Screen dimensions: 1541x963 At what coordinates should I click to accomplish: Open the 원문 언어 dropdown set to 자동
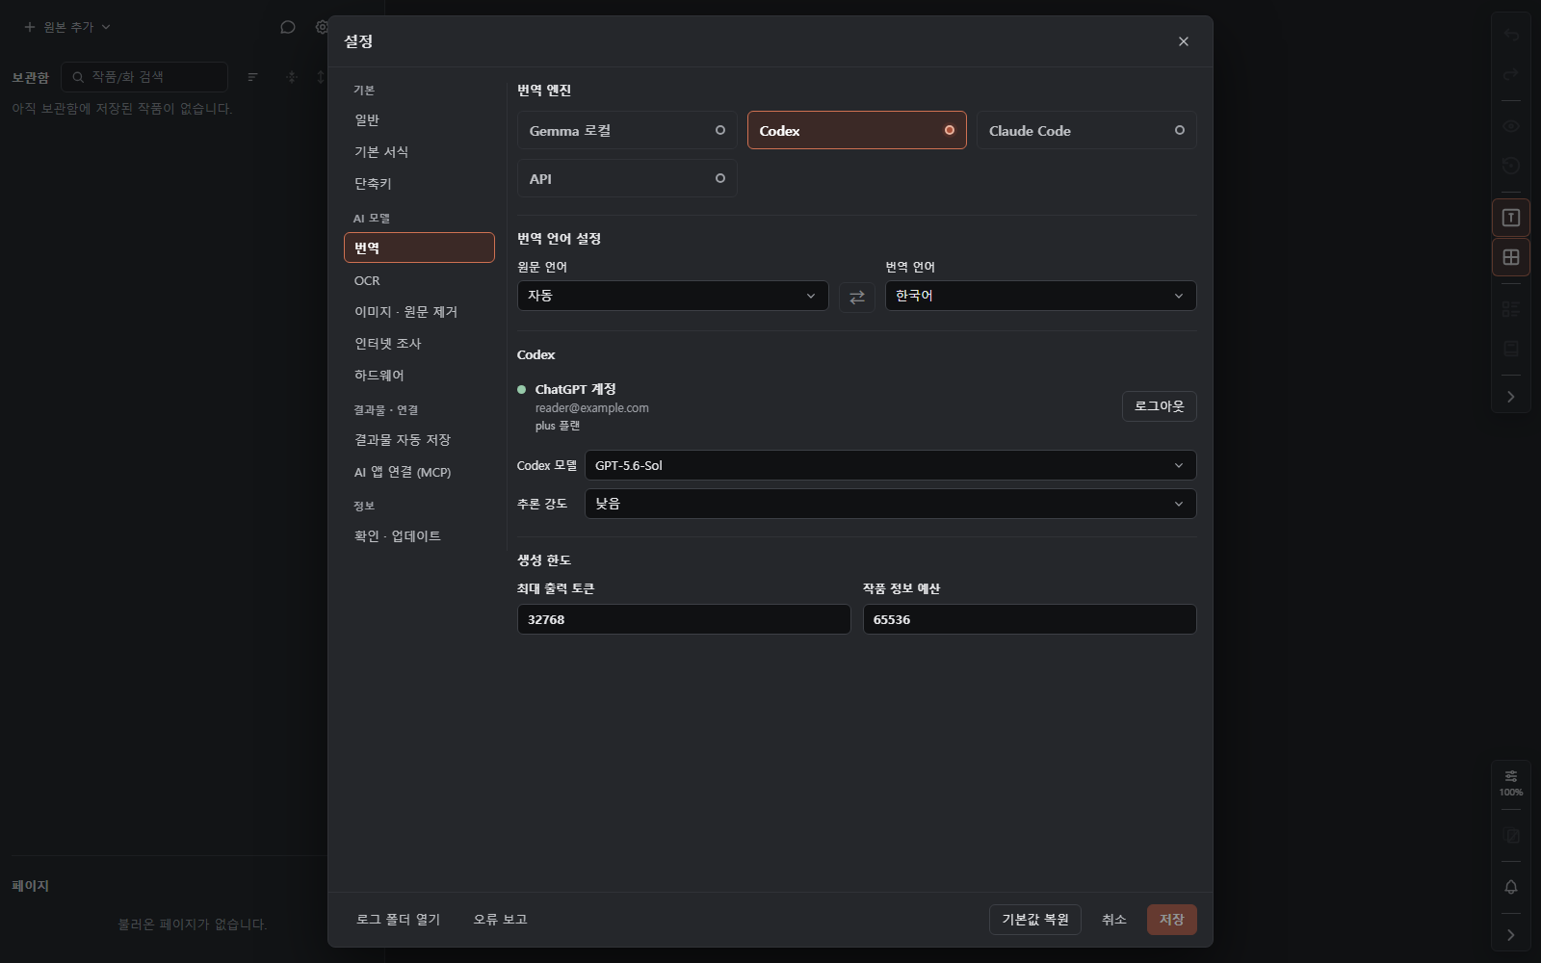(673, 296)
